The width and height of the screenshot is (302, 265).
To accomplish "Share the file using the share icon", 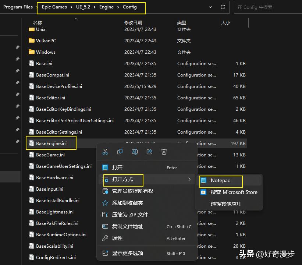I will click(x=149, y=151).
